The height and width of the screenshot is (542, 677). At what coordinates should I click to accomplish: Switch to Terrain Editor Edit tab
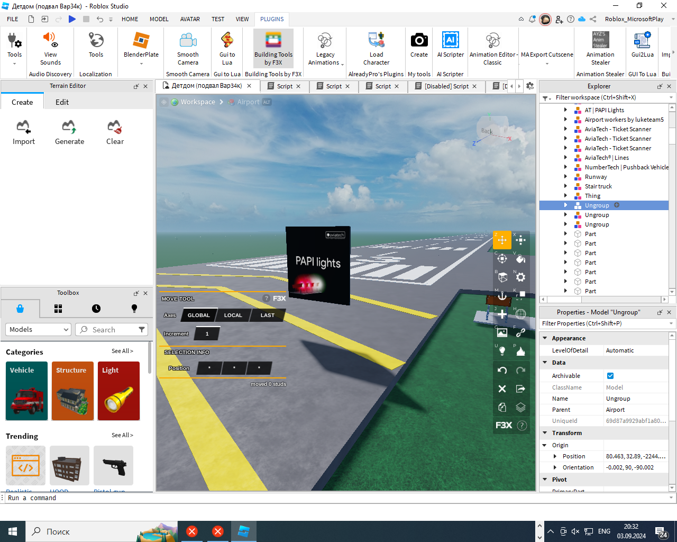coord(62,102)
